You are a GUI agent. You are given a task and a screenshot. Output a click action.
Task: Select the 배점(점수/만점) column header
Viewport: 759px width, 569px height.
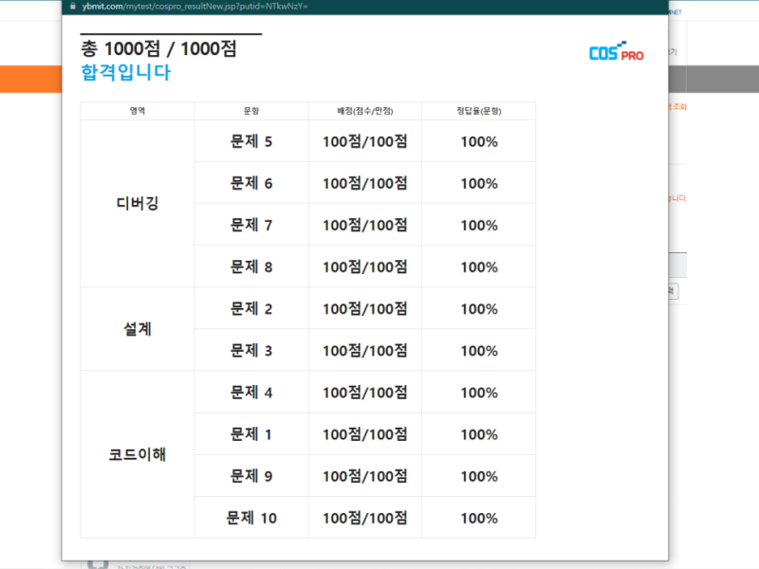(x=362, y=109)
